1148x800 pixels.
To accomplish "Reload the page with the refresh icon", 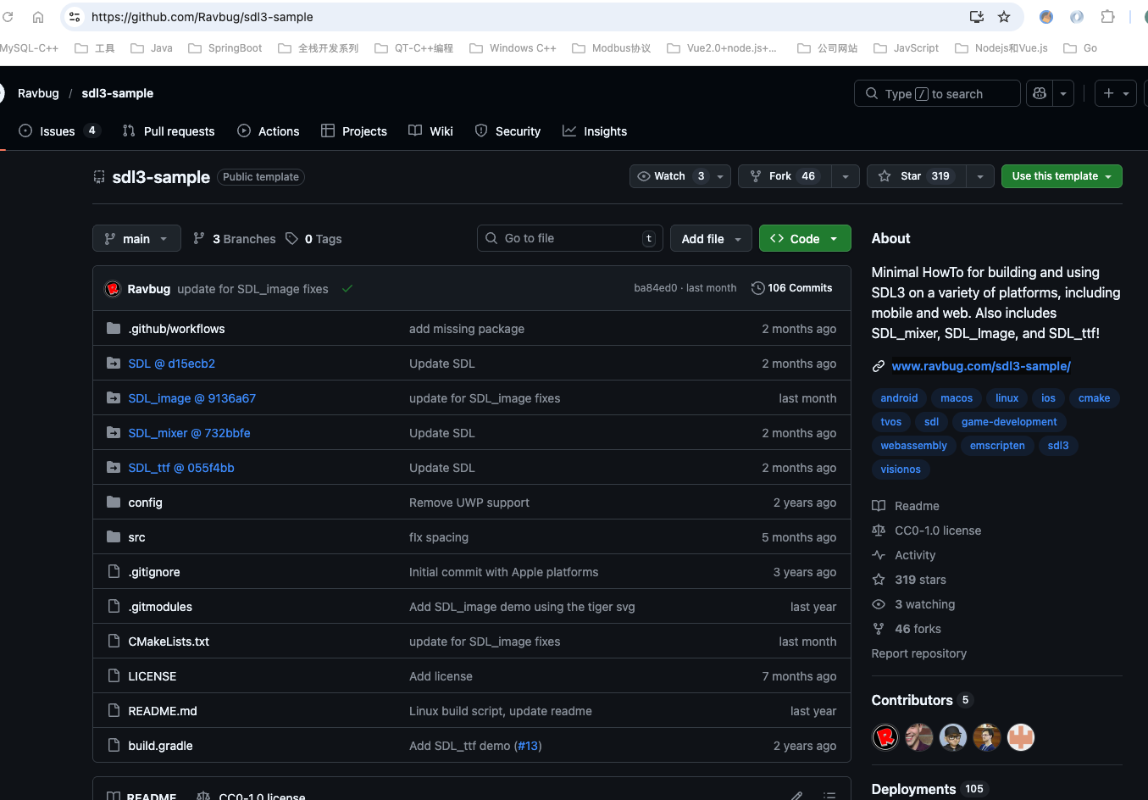I will pos(8,17).
